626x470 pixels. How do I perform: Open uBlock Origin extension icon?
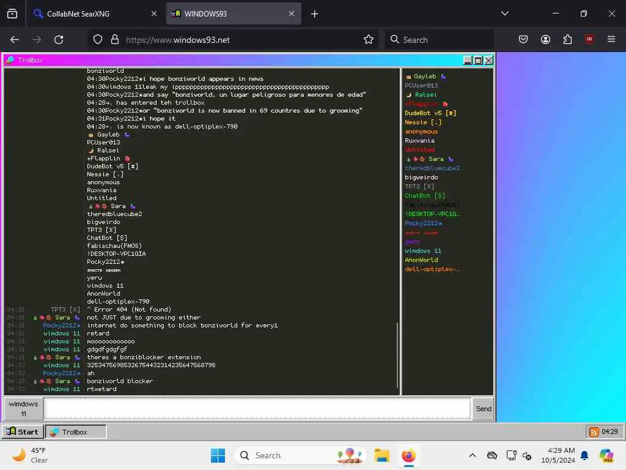click(x=589, y=39)
